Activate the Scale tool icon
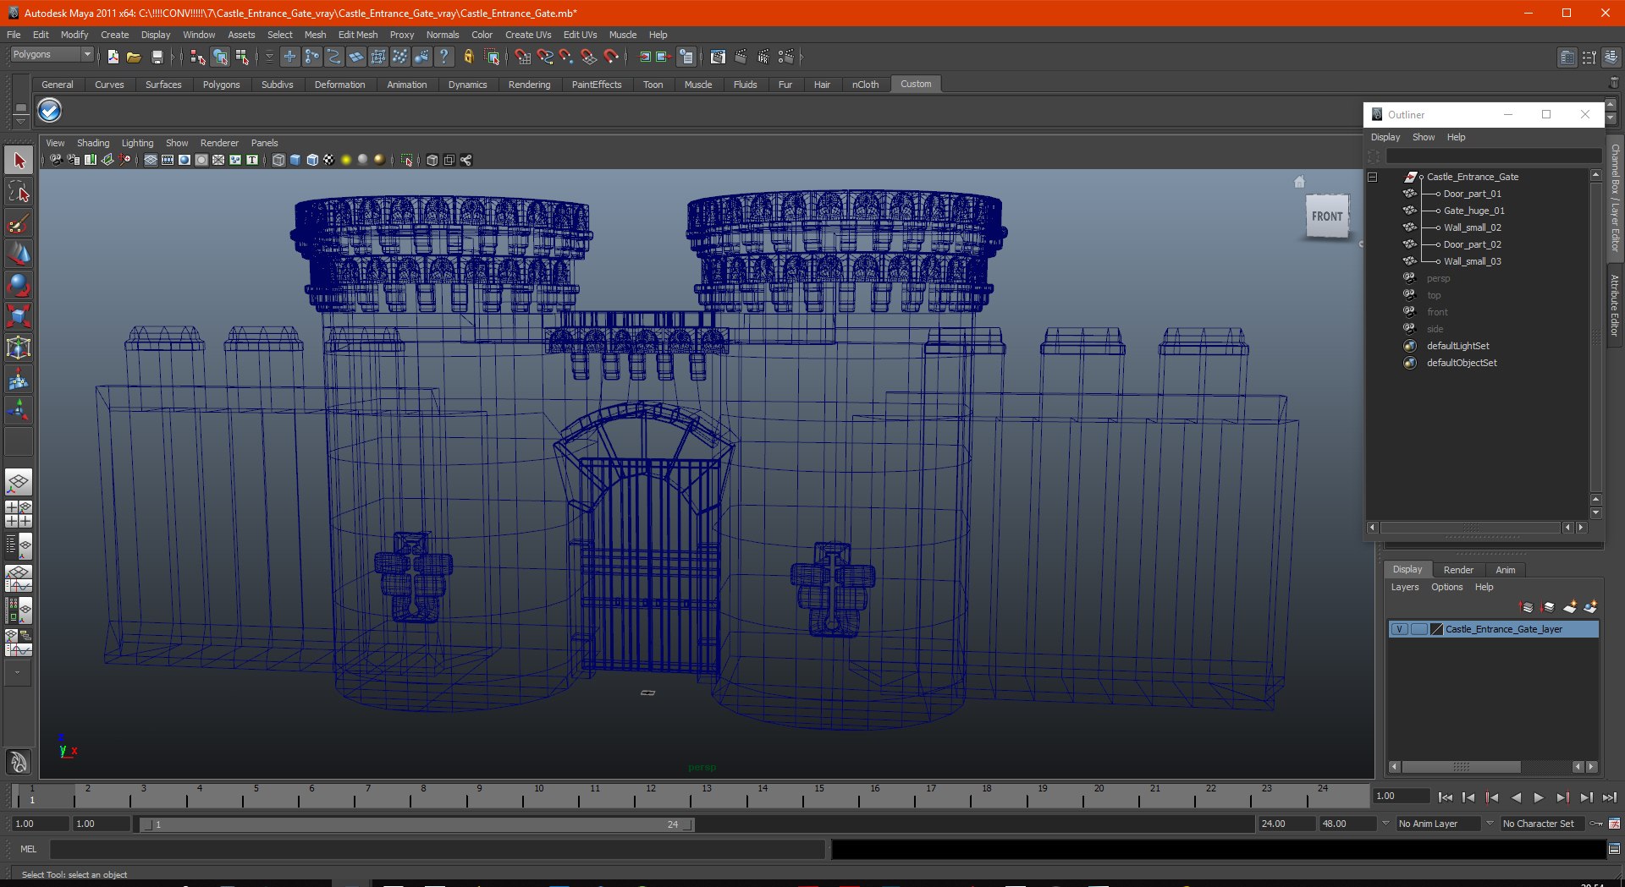This screenshot has height=887, width=1625. 19,316
